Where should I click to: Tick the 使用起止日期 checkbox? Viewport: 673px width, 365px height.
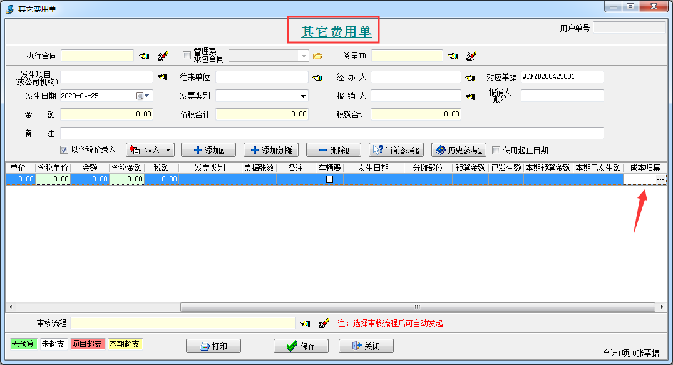pos(496,150)
